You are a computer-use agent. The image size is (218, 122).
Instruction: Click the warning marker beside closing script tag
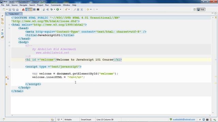tap(6, 84)
